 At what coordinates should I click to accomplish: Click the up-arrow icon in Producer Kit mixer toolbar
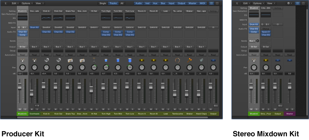pyautogui.click(x=6, y=3)
